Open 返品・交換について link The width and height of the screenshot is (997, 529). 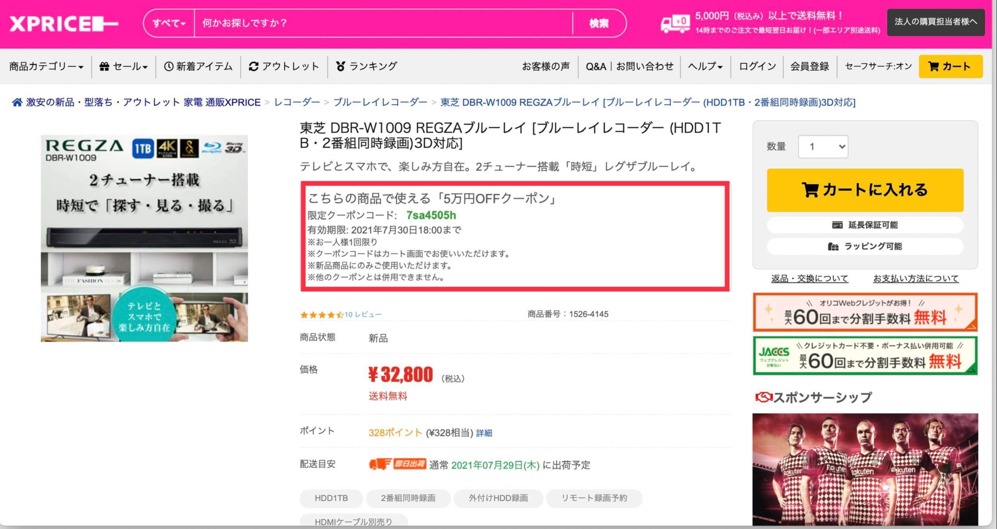point(809,279)
